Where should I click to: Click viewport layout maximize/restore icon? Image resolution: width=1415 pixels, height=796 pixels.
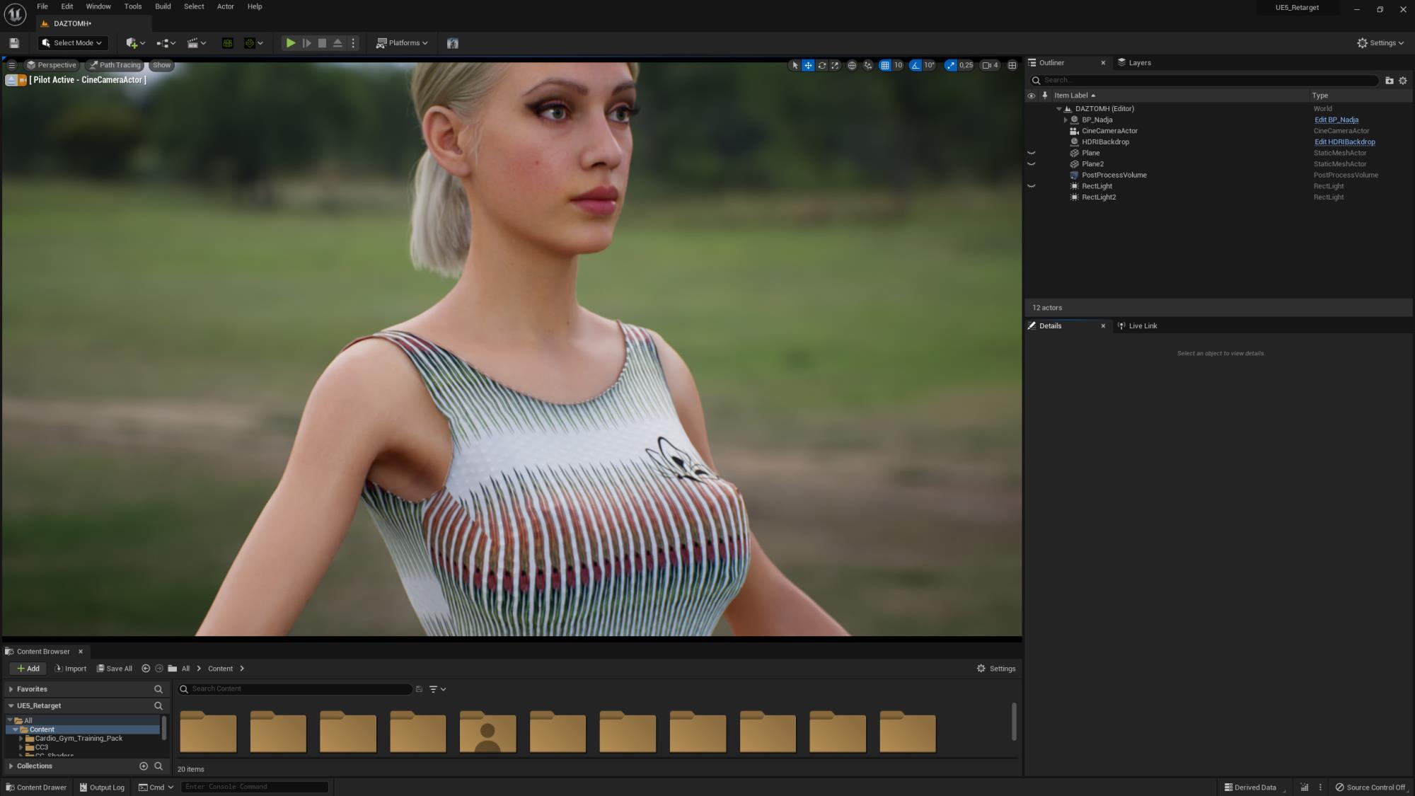tap(1012, 65)
